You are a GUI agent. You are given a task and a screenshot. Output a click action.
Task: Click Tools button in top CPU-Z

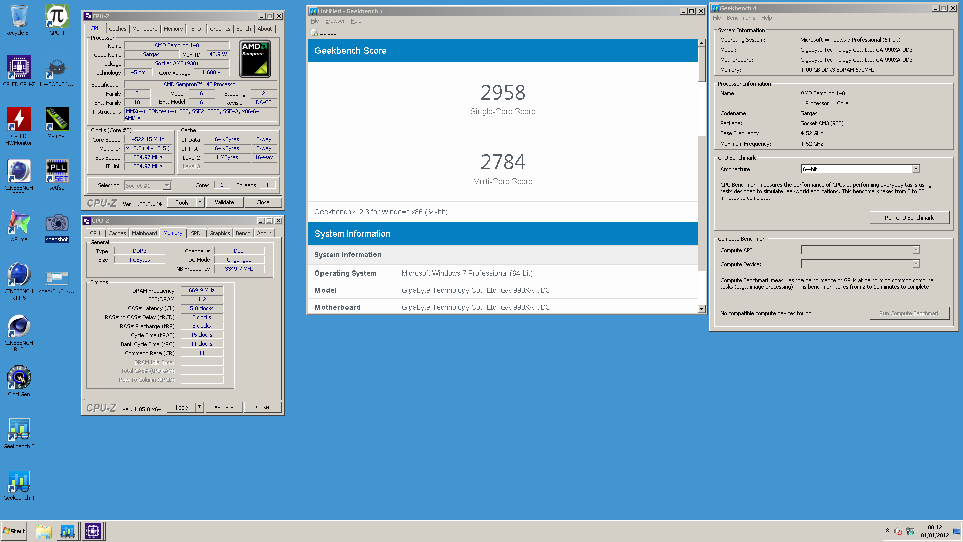[x=182, y=202]
